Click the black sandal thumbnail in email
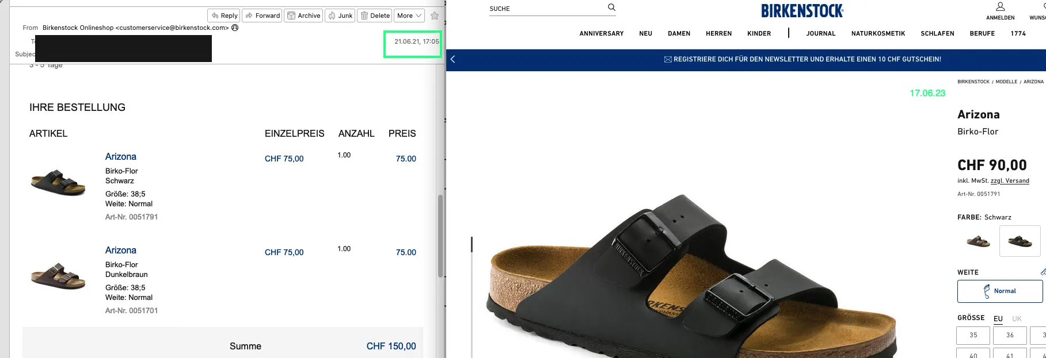The width and height of the screenshot is (1046, 358). coord(58,183)
